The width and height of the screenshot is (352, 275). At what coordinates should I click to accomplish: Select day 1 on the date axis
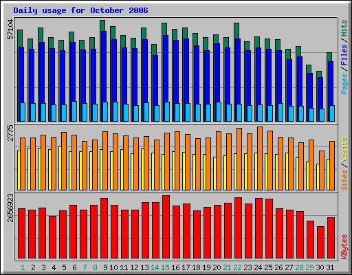tap(23, 267)
